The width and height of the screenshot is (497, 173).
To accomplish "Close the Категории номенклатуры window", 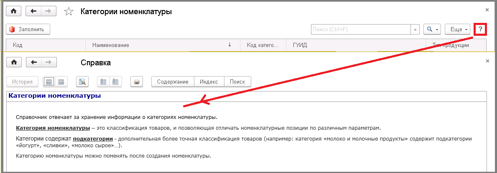I will [x=487, y=10].
